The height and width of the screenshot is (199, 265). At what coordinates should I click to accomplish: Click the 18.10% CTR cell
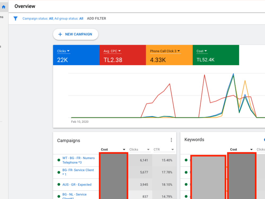(x=167, y=185)
